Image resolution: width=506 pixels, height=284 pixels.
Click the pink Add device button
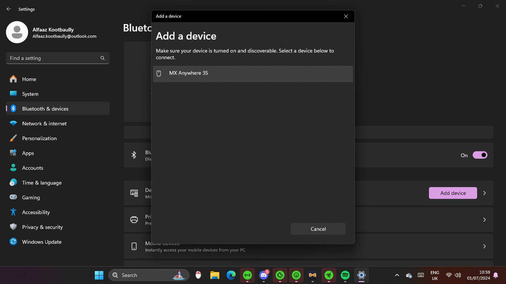pos(453,193)
